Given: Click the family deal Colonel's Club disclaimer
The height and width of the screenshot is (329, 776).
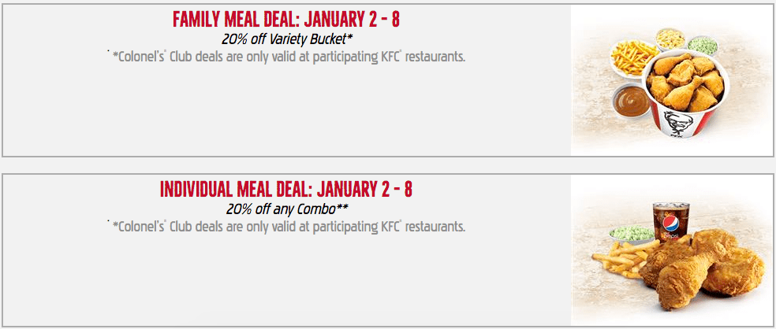Looking at the screenshot, I should point(287,57).
